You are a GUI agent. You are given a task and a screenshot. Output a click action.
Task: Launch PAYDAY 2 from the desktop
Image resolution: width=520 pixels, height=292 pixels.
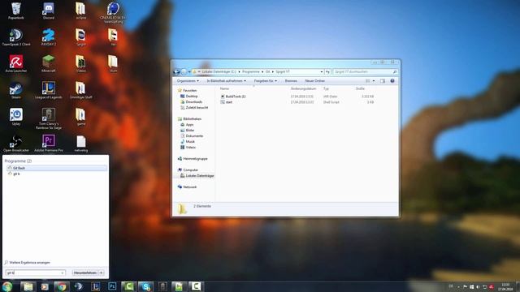[49, 37]
